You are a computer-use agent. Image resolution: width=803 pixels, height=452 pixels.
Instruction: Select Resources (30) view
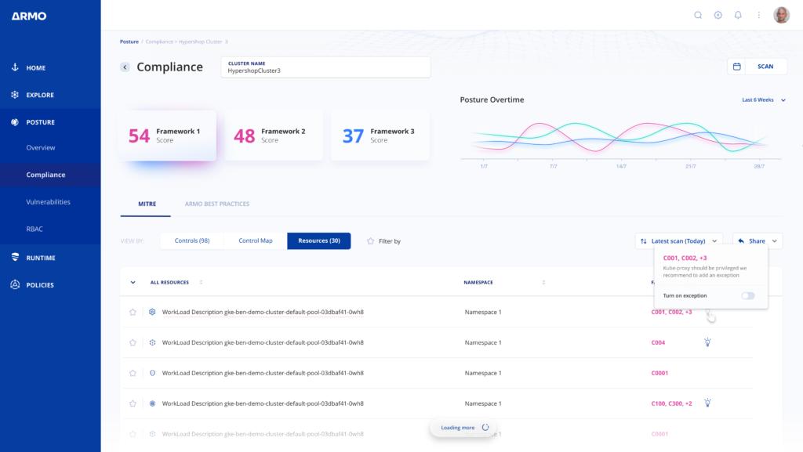[318, 240]
